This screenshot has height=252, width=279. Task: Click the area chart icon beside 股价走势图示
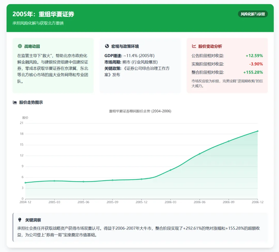(x=15, y=102)
